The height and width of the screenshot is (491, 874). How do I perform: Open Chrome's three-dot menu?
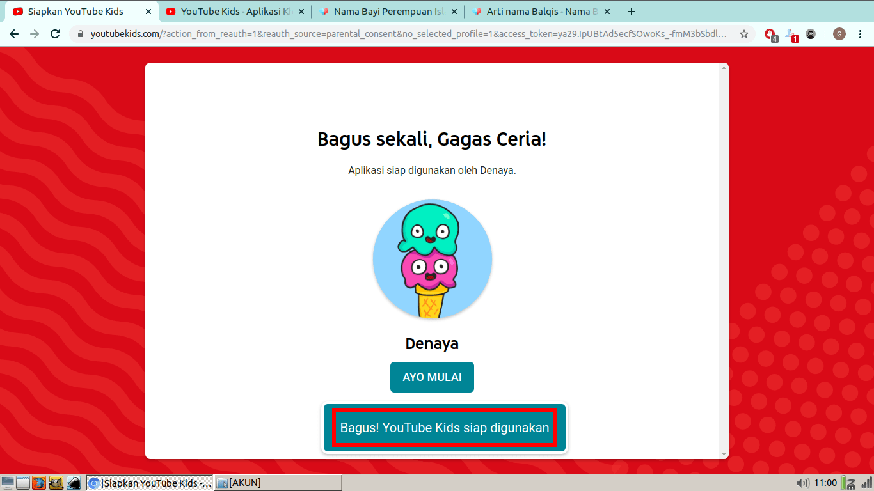coord(861,34)
